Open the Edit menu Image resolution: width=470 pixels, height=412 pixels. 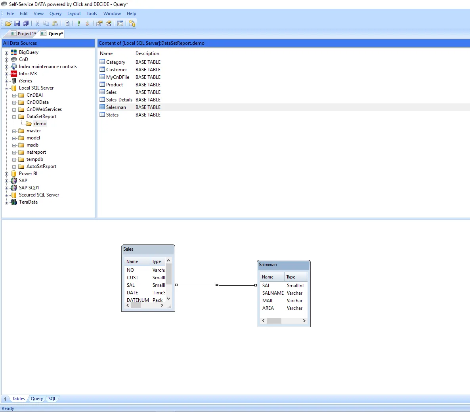click(24, 13)
